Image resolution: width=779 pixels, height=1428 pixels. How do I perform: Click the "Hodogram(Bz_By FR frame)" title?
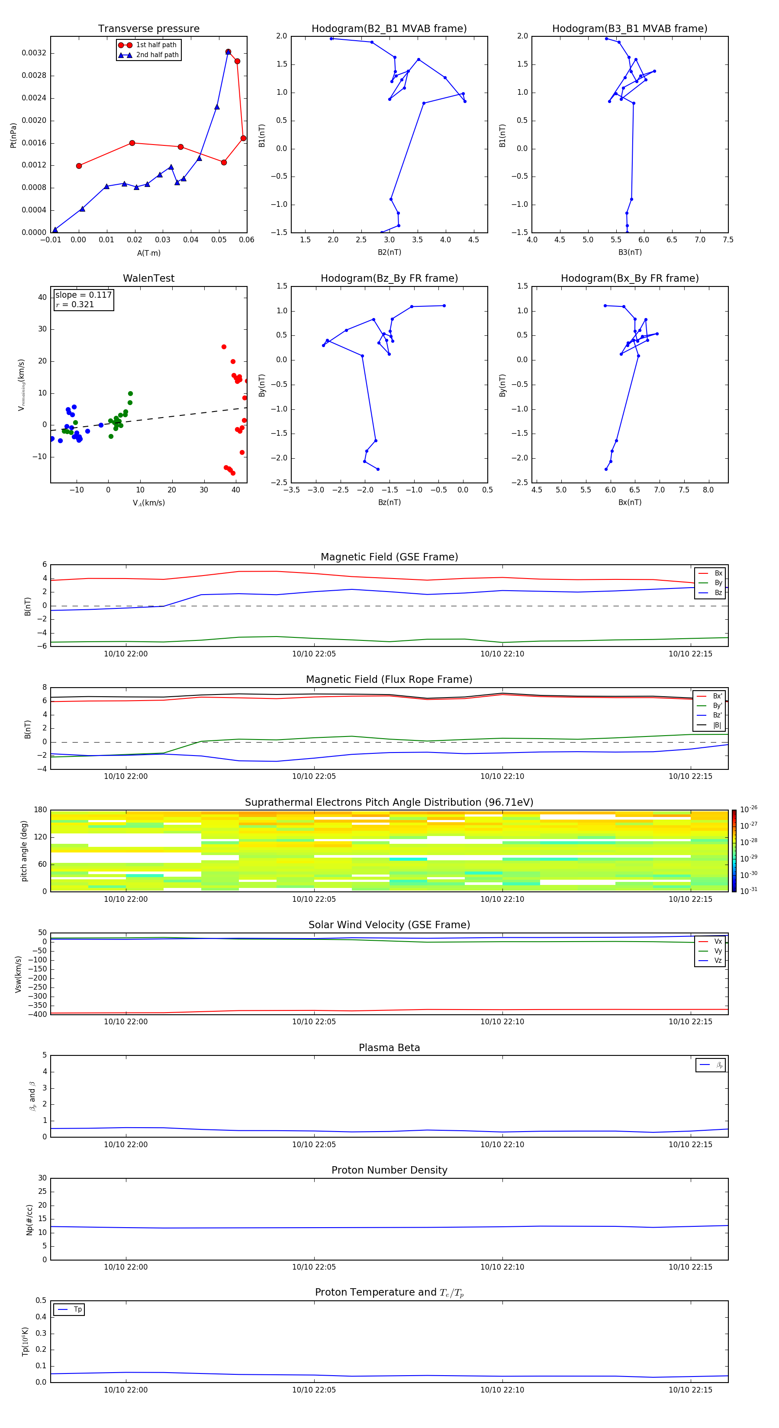(389, 278)
